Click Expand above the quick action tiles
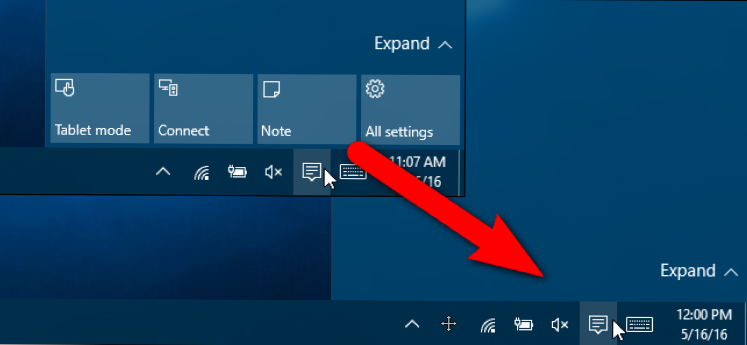This screenshot has height=345, width=747. [x=413, y=44]
